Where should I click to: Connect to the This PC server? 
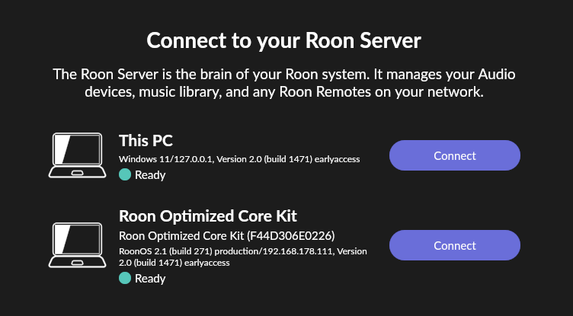(455, 155)
